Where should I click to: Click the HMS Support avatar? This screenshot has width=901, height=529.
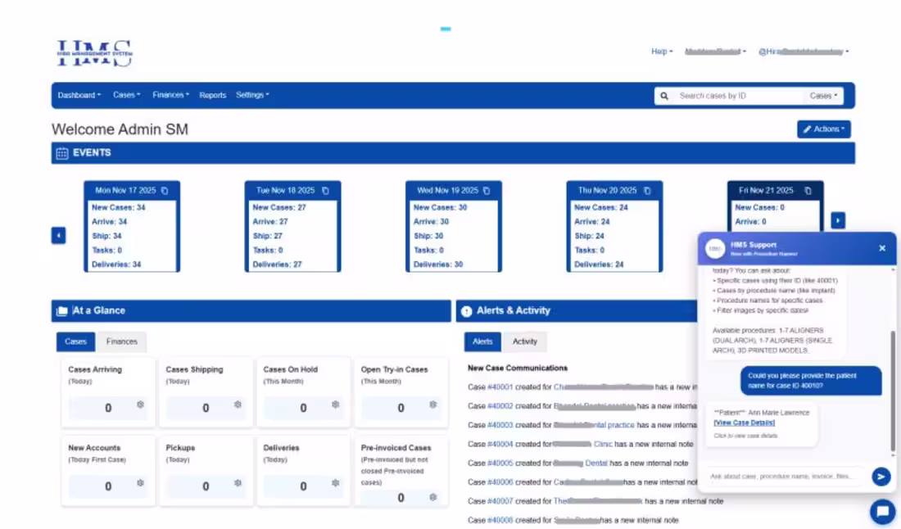715,249
